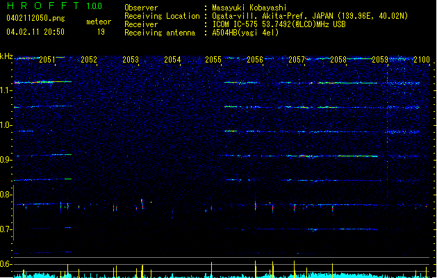Click the Receiver field label

click(x=141, y=24)
